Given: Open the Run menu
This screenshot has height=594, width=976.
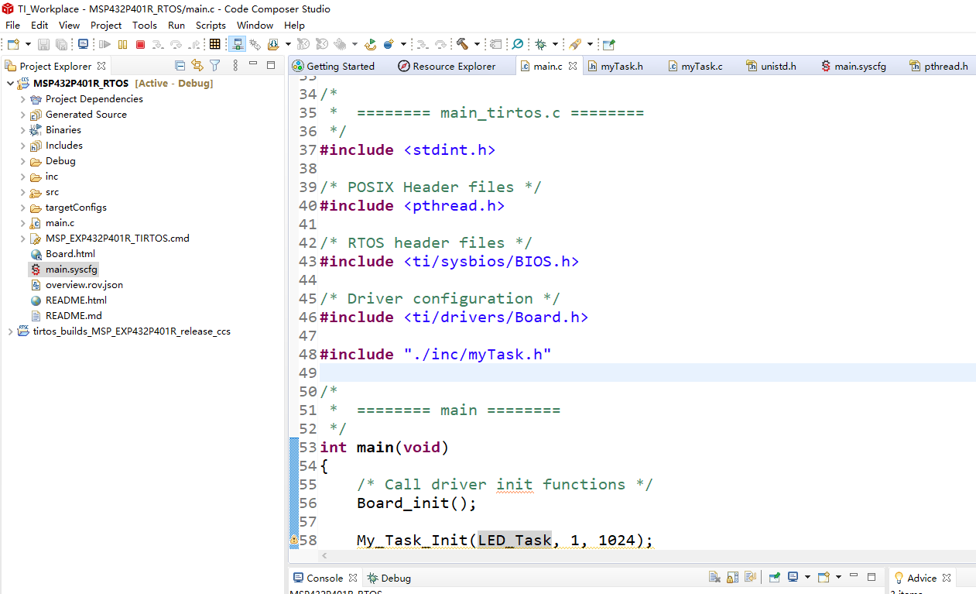Looking at the screenshot, I should point(176,25).
